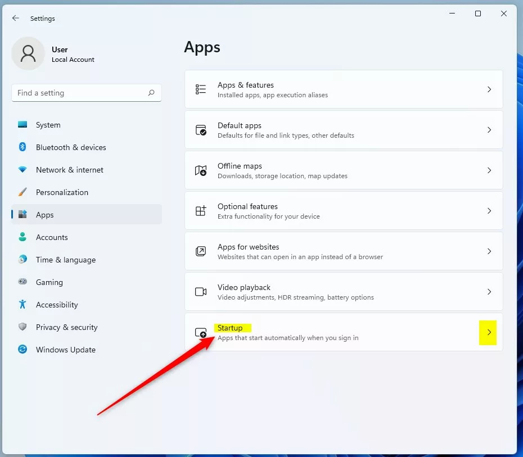523x457 pixels.
Task: Click the Windows Update sync icon
Action: coord(22,350)
